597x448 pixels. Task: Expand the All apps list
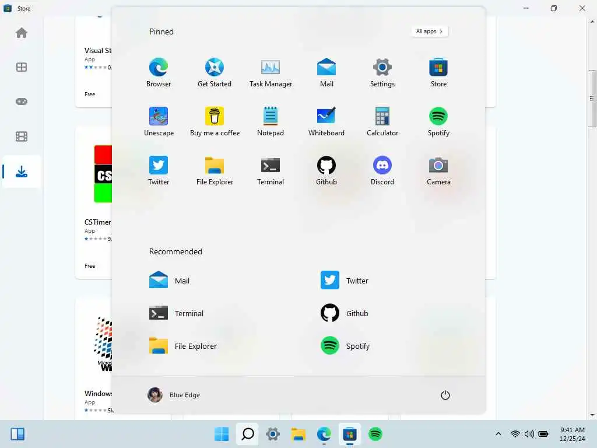pyautogui.click(x=430, y=32)
